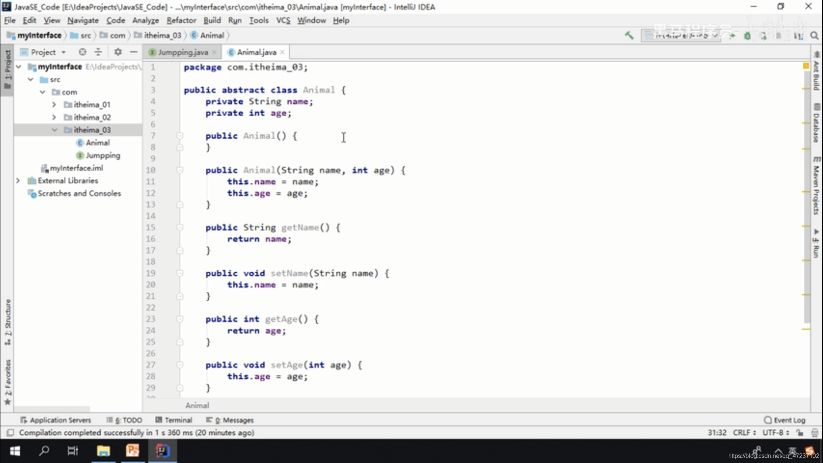Collapse the com package node
Viewport: 823px width, 463px height.
point(42,92)
